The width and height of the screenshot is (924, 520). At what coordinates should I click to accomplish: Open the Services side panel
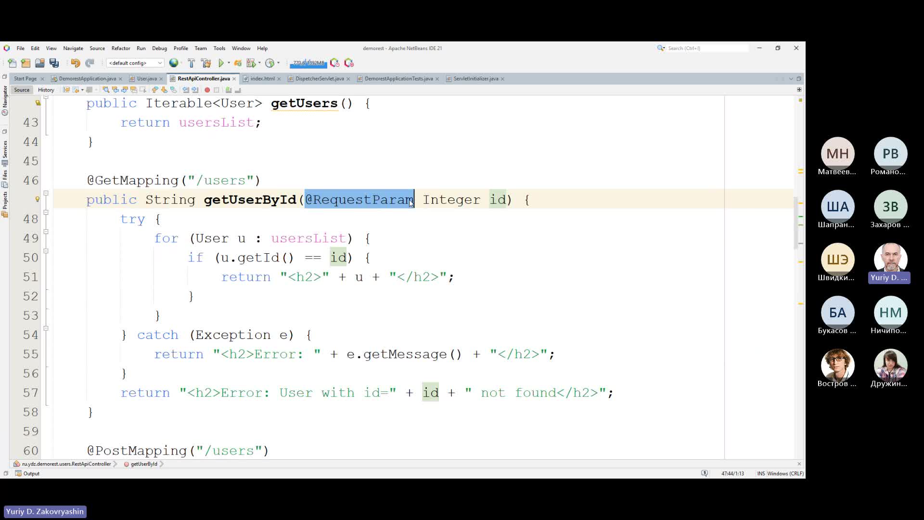point(5,153)
